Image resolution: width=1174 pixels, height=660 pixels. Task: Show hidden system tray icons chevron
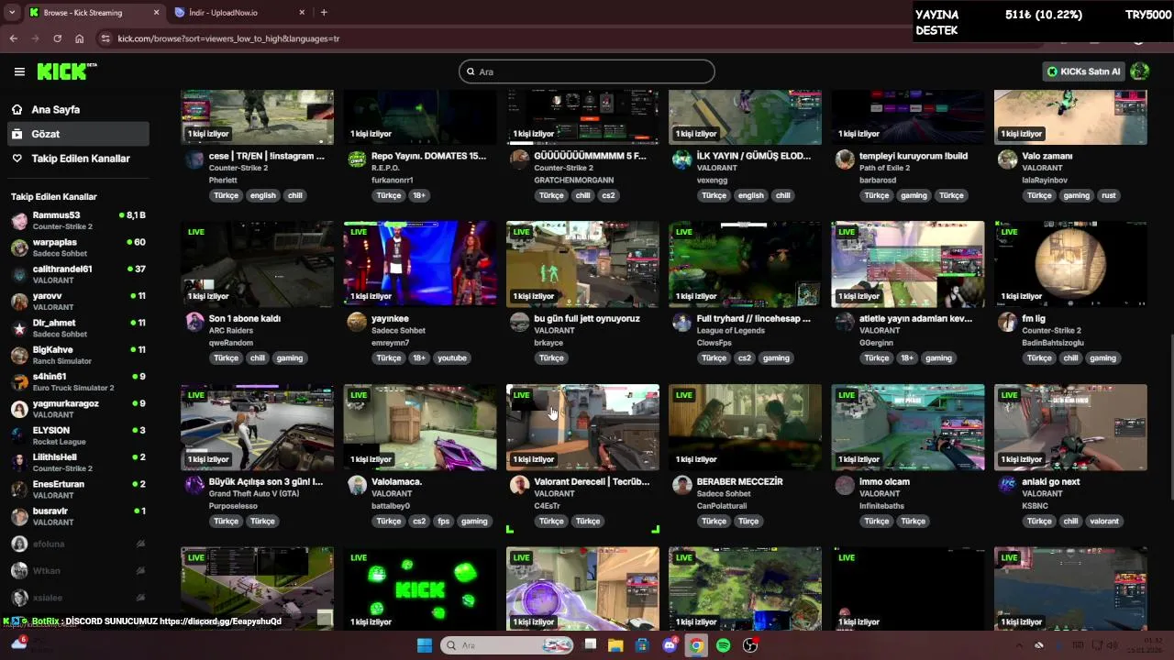click(x=1018, y=645)
